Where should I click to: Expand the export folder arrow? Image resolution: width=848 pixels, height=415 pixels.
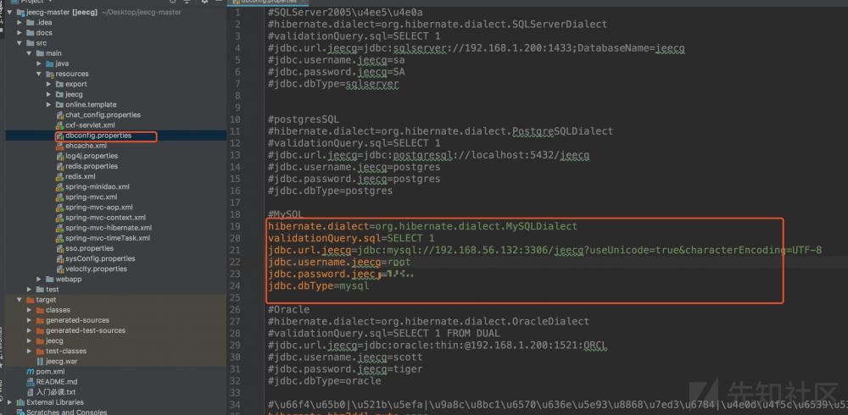pos(49,84)
